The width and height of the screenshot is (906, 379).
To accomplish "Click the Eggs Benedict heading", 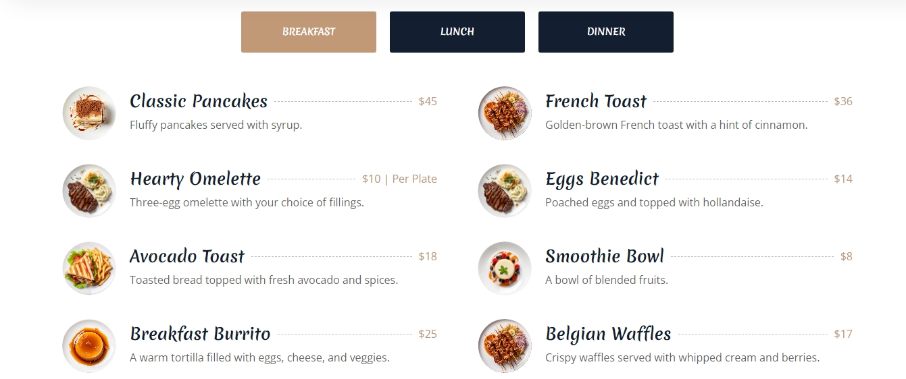I will 602,179.
